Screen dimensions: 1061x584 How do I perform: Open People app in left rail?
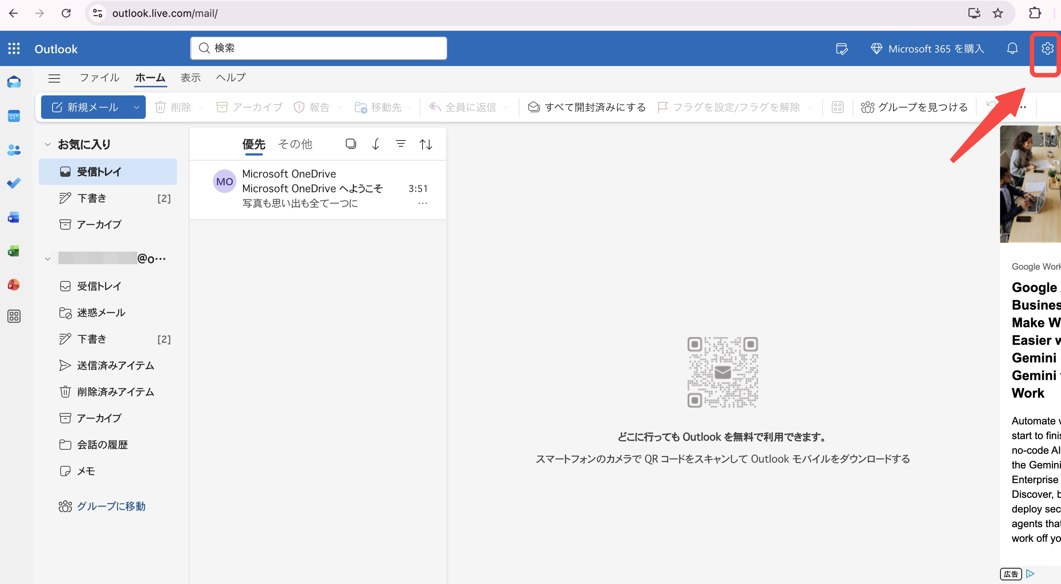coord(14,150)
